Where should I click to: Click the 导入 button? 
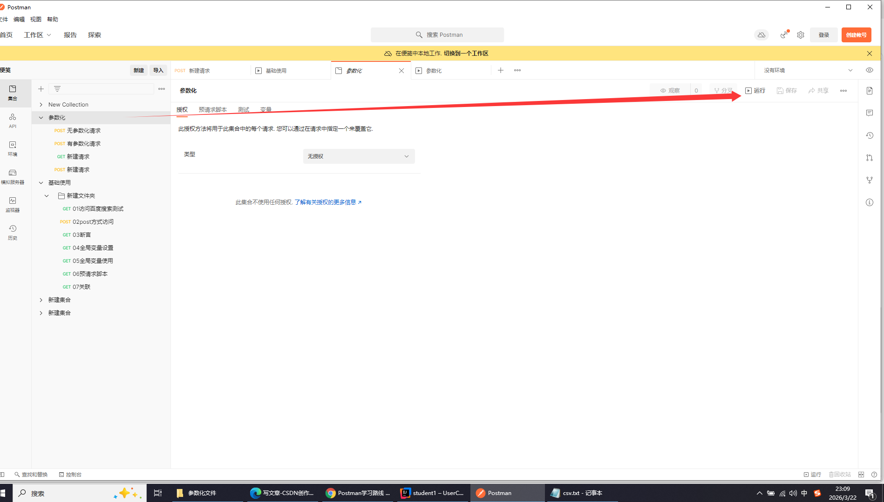[x=158, y=70]
